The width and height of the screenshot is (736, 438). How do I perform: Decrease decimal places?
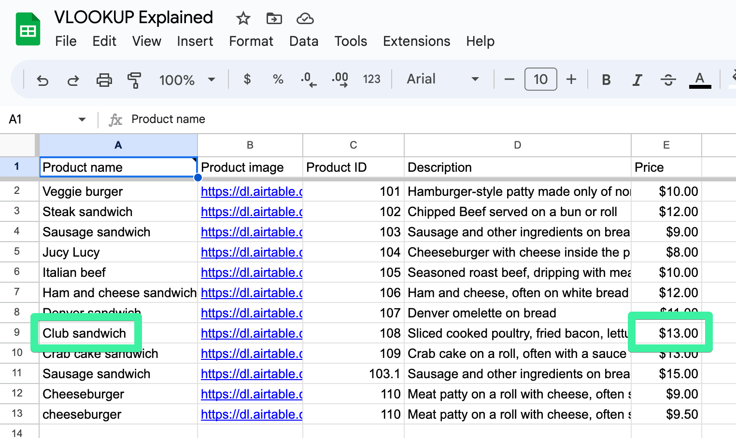[309, 80]
